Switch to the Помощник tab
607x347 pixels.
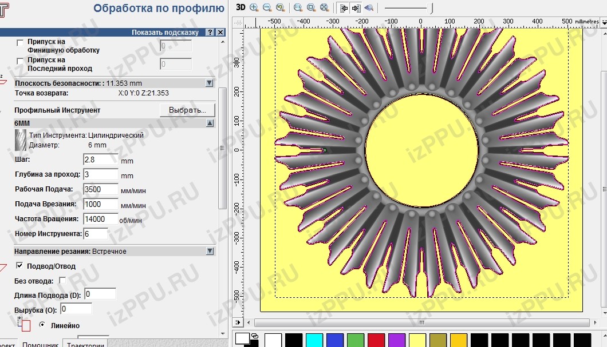40,344
